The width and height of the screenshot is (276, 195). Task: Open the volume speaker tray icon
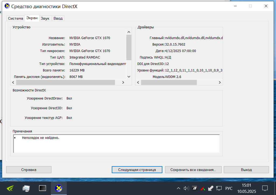click(186, 188)
